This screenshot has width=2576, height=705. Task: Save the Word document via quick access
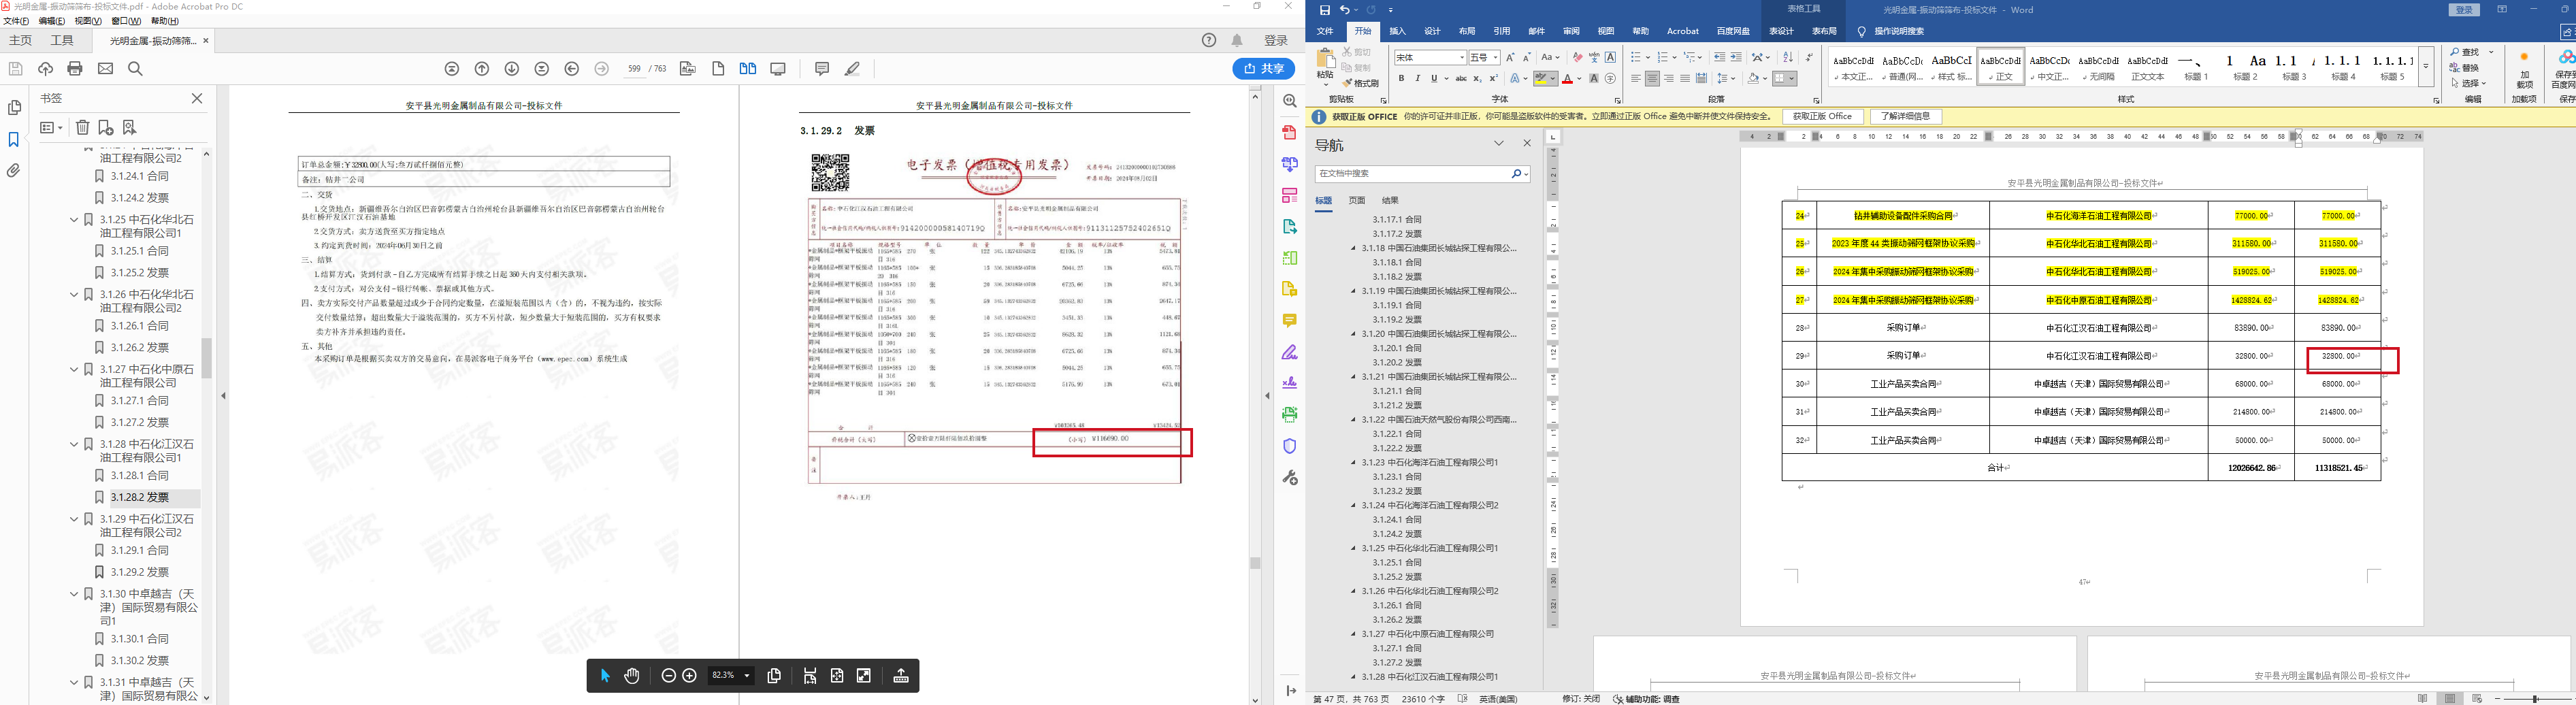pos(1325,10)
